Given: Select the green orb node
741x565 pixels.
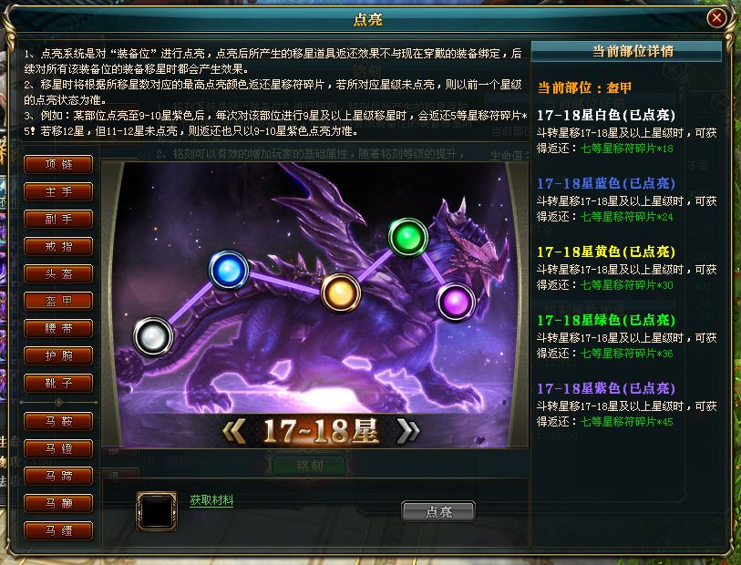Looking at the screenshot, I should click(x=408, y=238).
